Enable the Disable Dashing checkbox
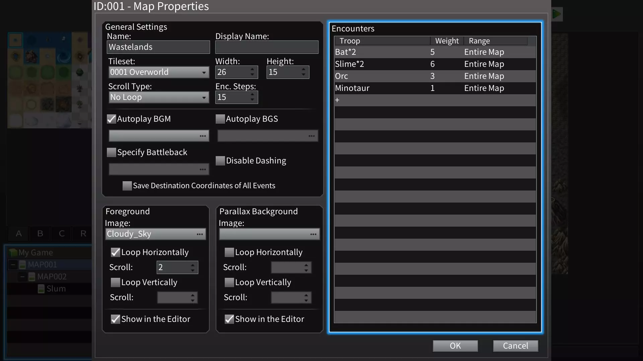Viewport: 643px width, 361px height. tap(220, 160)
